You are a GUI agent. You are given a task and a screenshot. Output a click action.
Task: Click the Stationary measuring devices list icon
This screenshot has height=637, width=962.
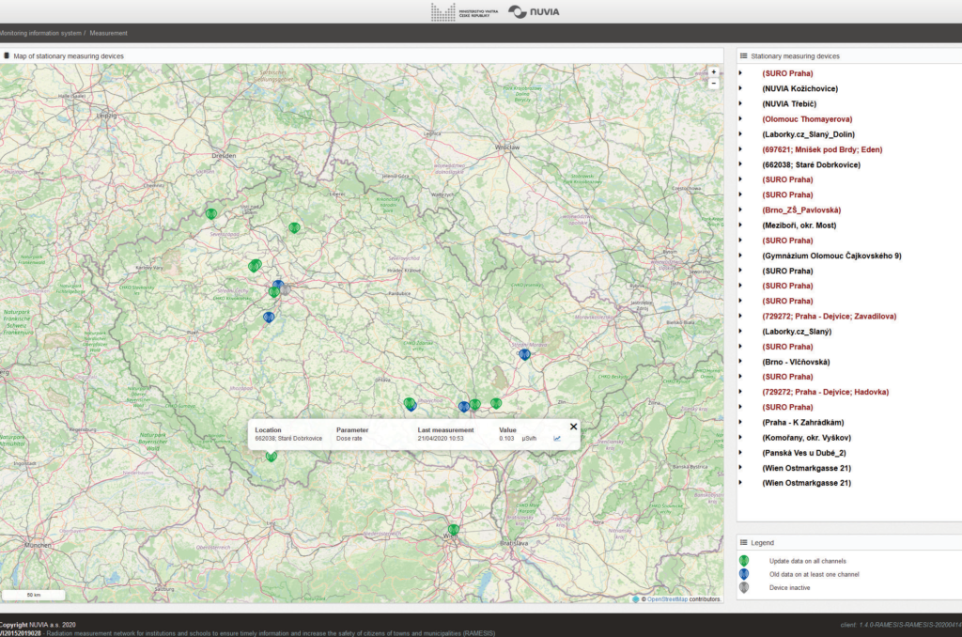point(743,54)
